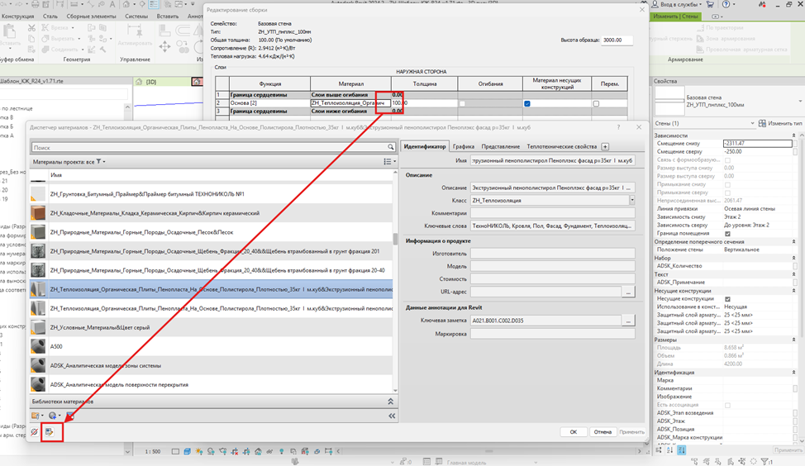Click the ellipsis button next to URL-адрес
This screenshot has height=466, width=805.
(x=628, y=292)
